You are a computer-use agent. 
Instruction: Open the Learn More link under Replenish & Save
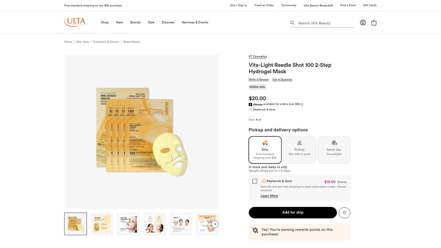click(x=269, y=195)
